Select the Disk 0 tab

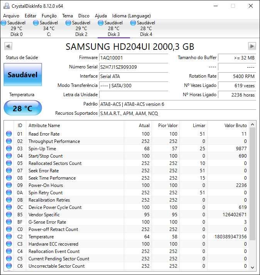click(17, 29)
